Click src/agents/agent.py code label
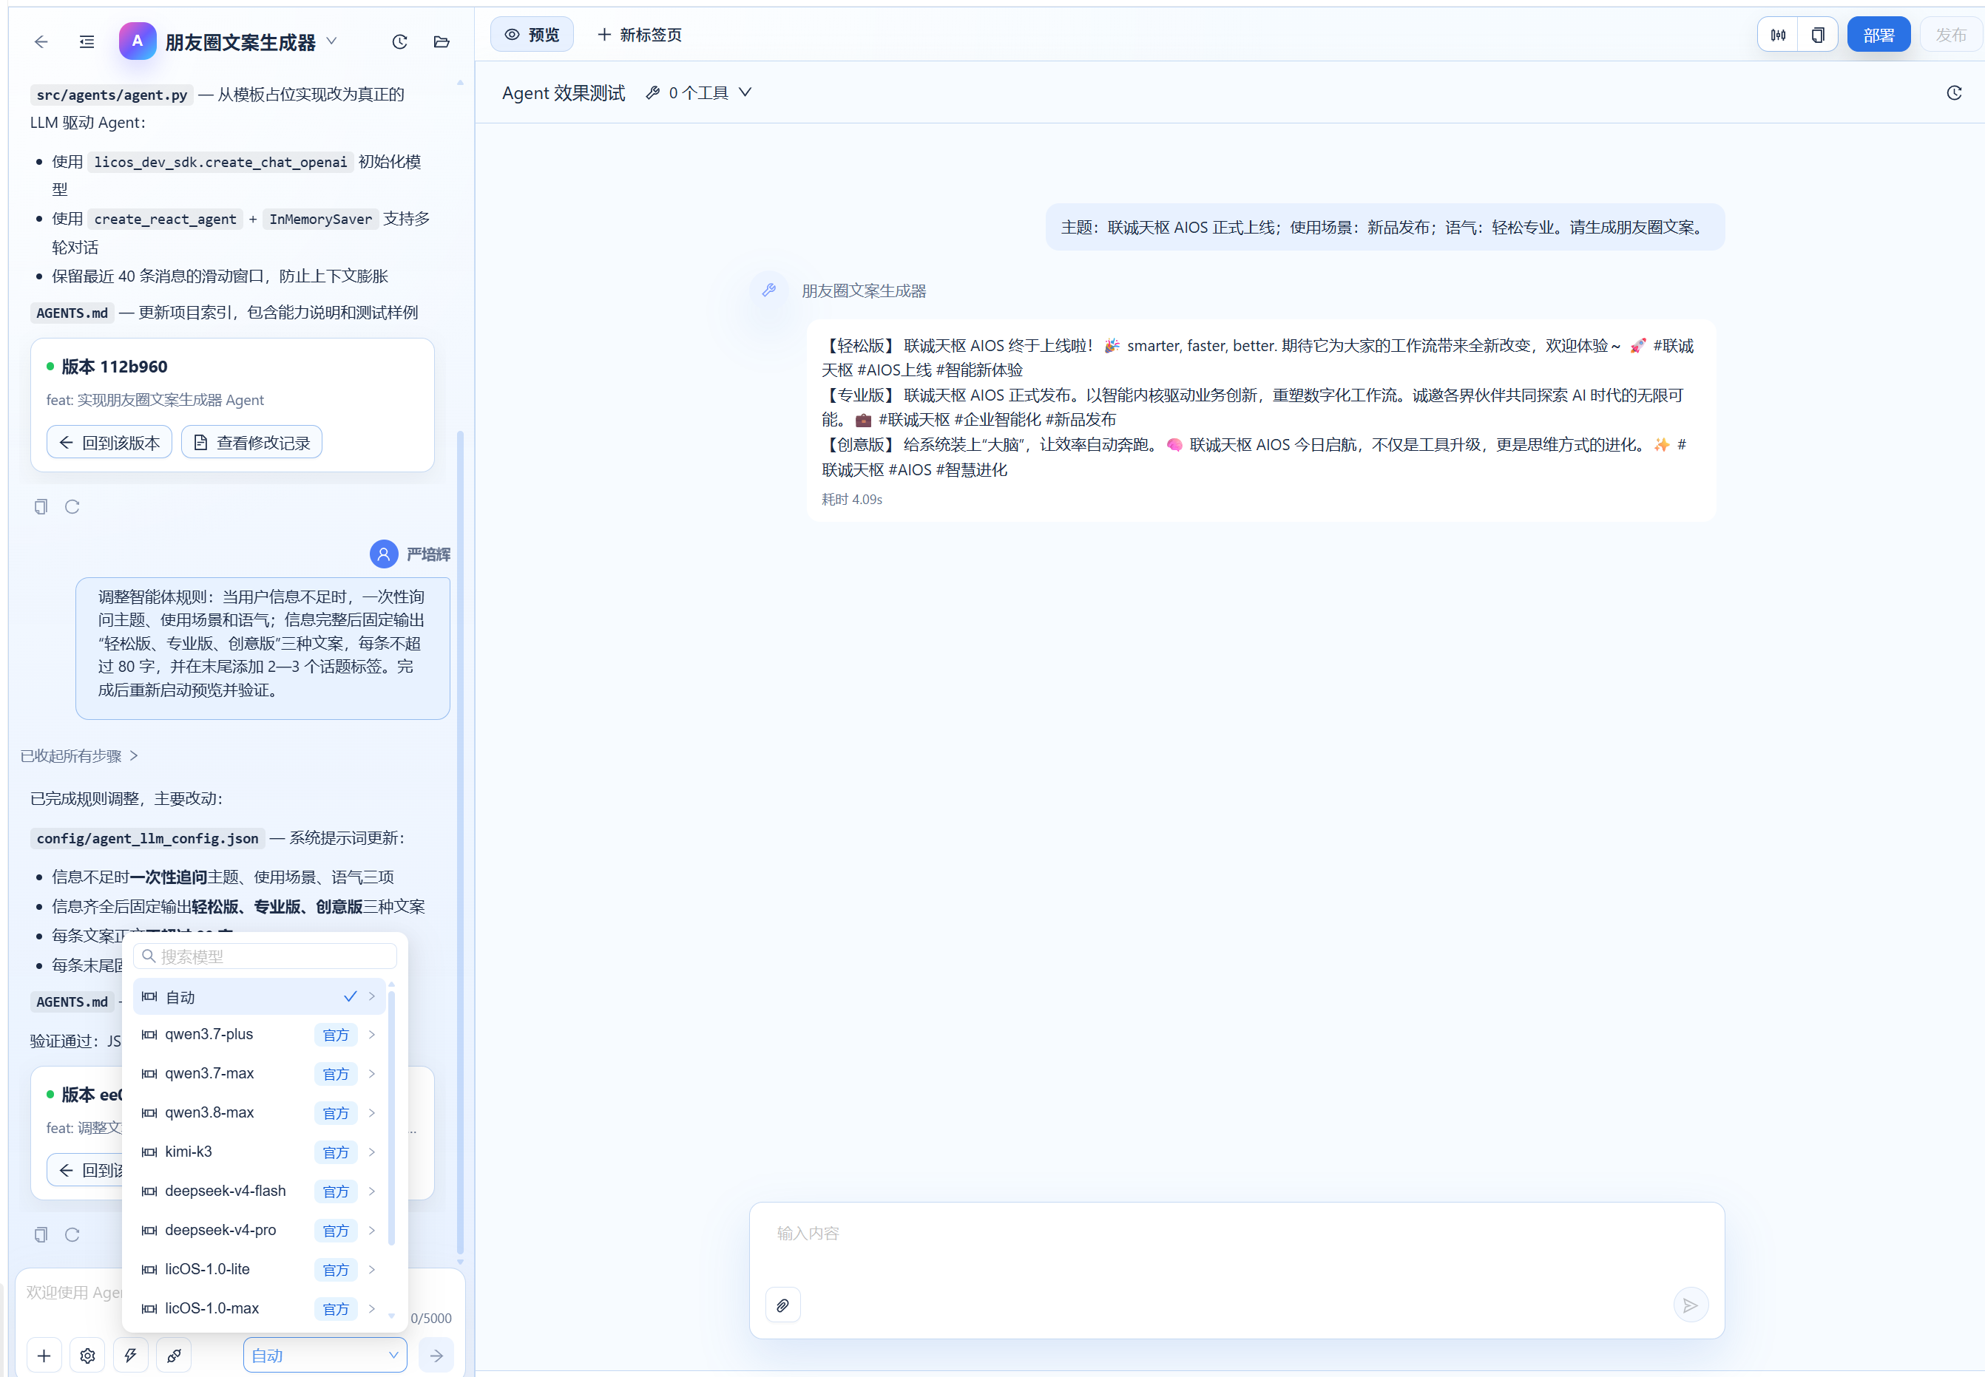Image resolution: width=1985 pixels, height=1377 pixels. coord(112,95)
